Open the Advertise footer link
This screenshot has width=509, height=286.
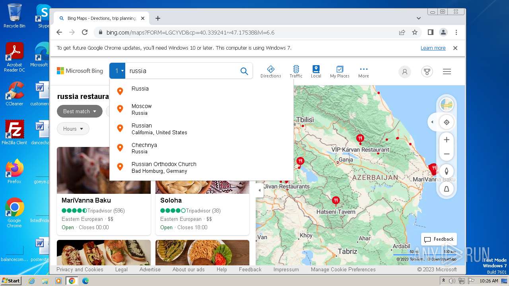[150, 269]
